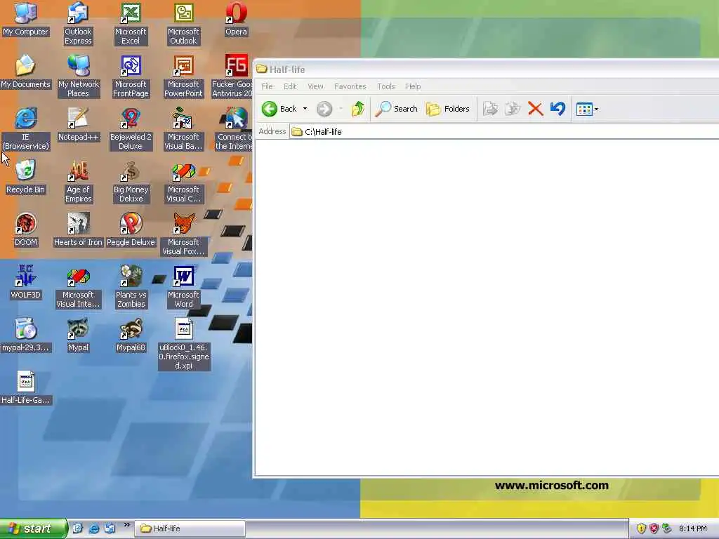This screenshot has width=719, height=539.
Task: Open My Documents folder icon
Action: 26,72
